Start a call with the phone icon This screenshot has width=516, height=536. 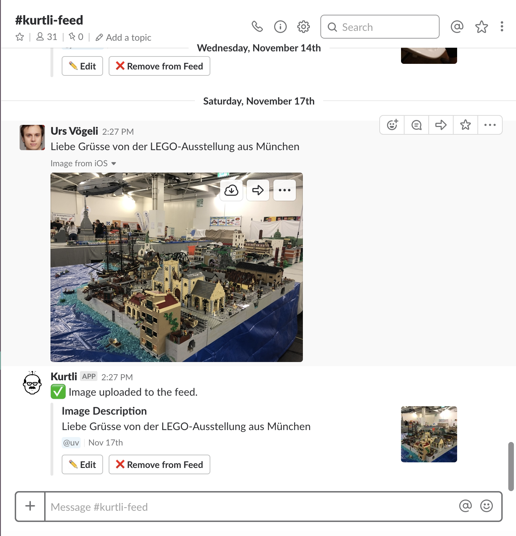[257, 27]
